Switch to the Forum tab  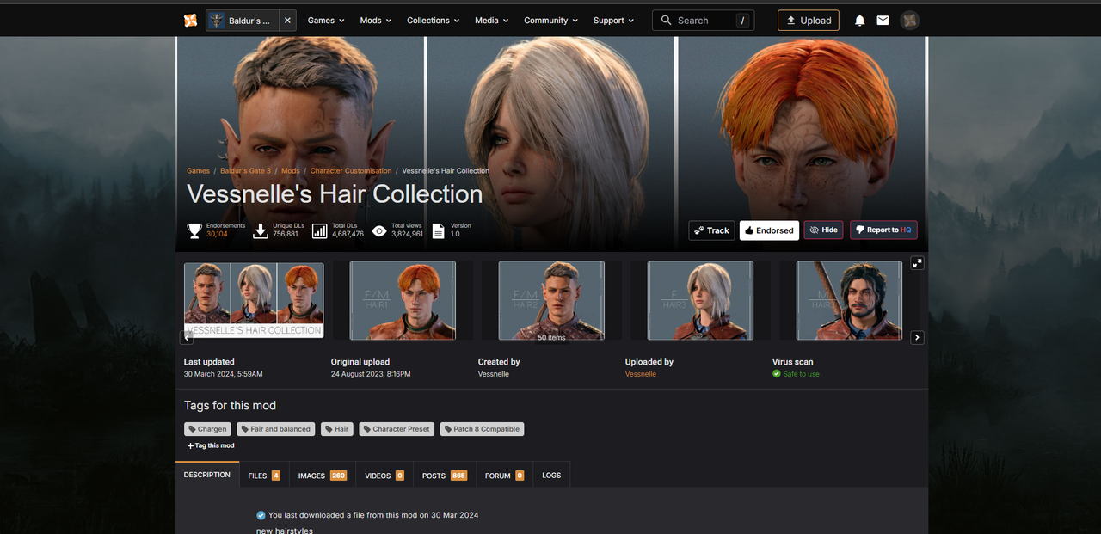point(505,475)
